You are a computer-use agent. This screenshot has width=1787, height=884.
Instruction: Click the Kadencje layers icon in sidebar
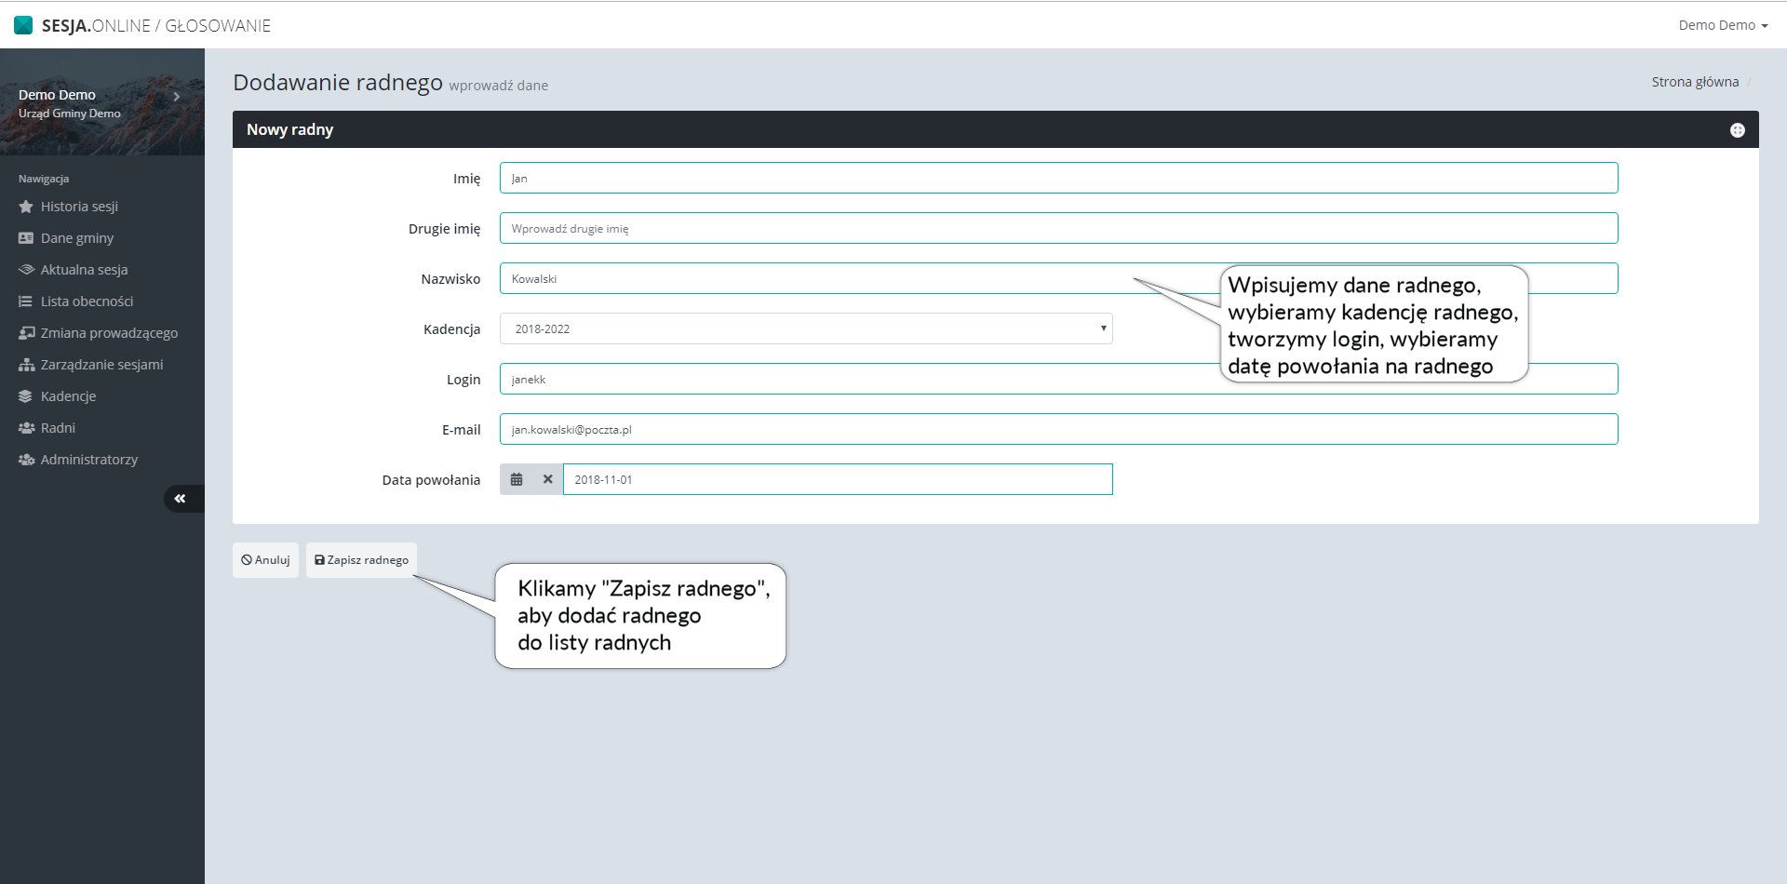pos(26,396)
